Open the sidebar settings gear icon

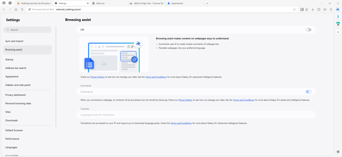pyautogui.click(x=338, y=152)
